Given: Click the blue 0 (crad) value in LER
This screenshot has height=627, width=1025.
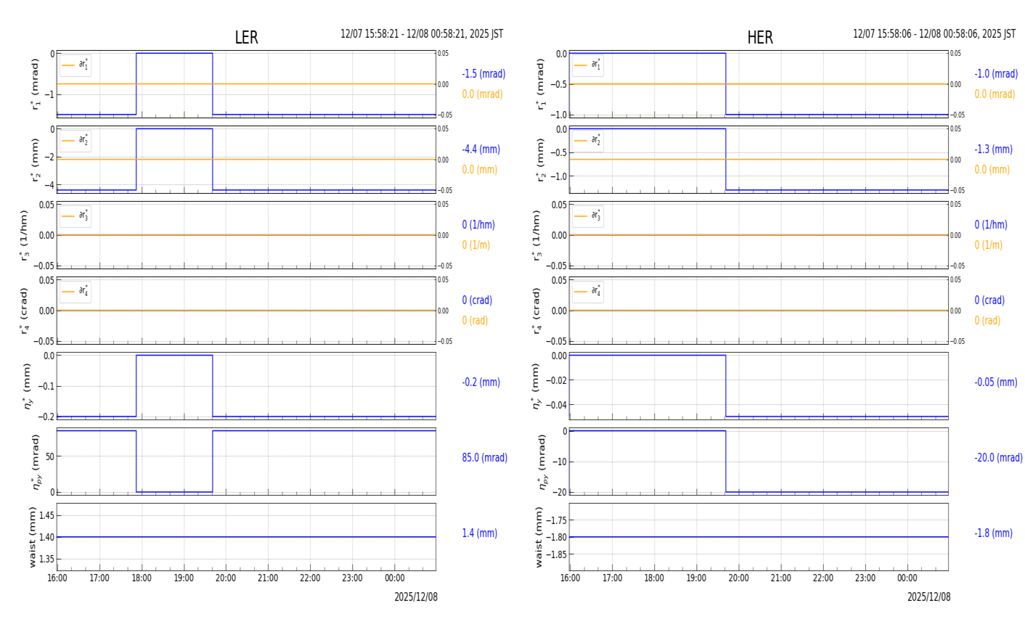Looking at the screenshot, I should tap(477, 300).
